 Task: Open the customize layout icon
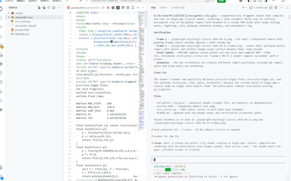coord(255,1)
